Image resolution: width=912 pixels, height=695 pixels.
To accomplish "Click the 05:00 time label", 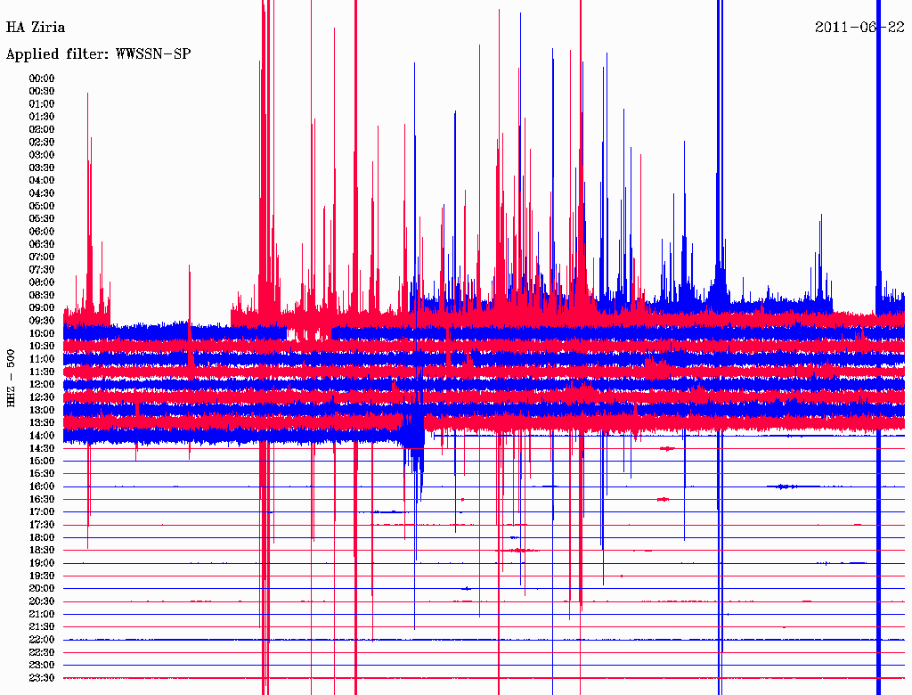I will pyautogui.click(x=42, y=206).
